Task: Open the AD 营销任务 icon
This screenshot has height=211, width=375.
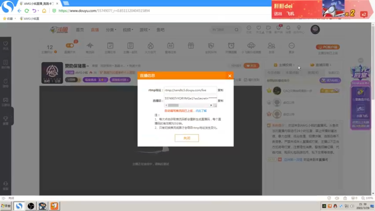Action: pyautogui.click(x=171, y=45)
